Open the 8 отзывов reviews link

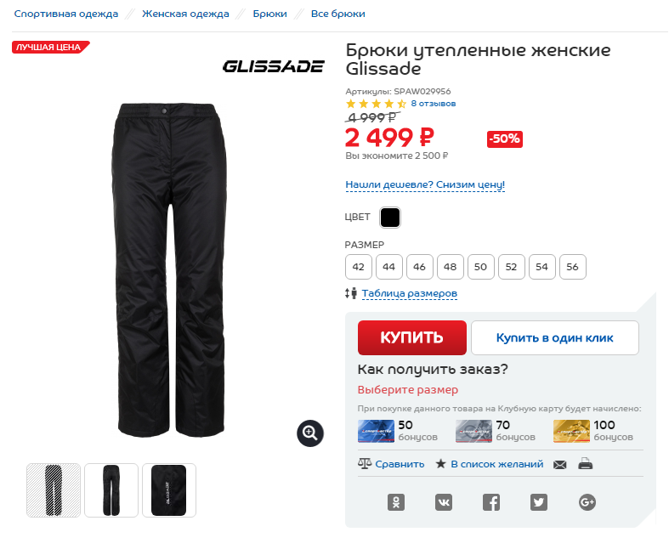click(x=433, y=104)
